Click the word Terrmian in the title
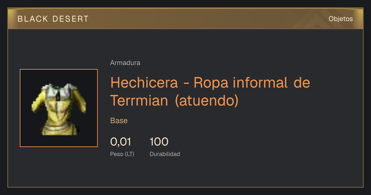This screenshot has width=371, height=195. point(139,101)
